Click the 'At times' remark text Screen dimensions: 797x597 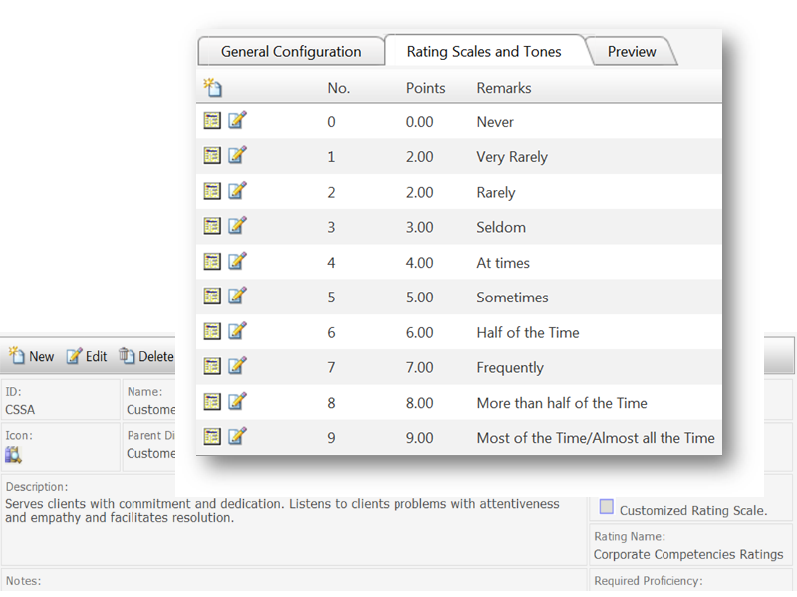503,263
